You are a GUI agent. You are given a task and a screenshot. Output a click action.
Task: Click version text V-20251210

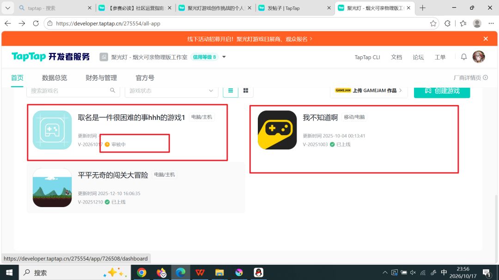91,202
